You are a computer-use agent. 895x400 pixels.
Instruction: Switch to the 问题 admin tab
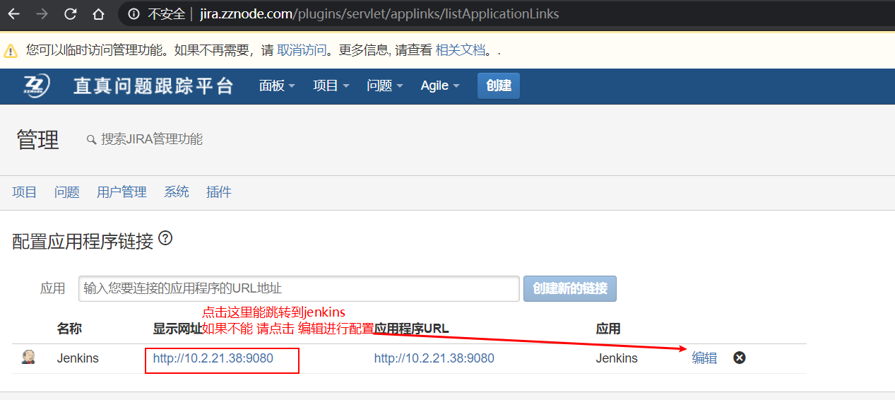[67, 192]
